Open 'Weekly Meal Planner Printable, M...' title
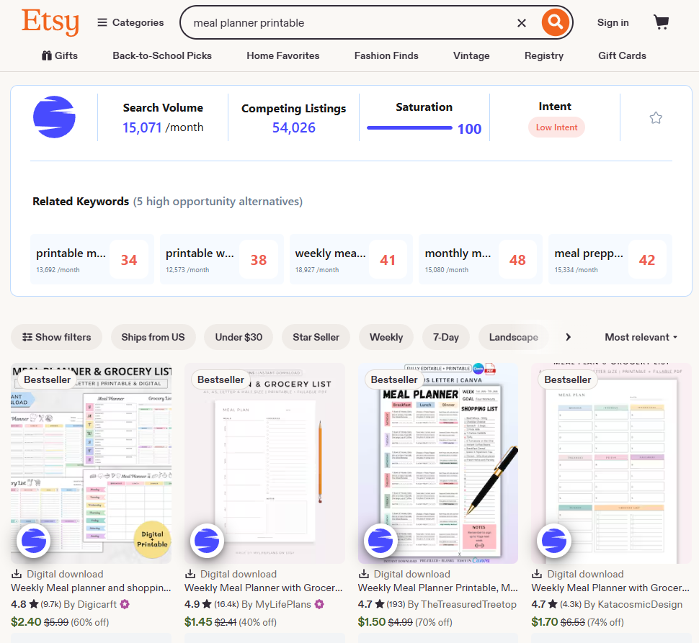This screenshot has height=643, width=699. point(437,588)
